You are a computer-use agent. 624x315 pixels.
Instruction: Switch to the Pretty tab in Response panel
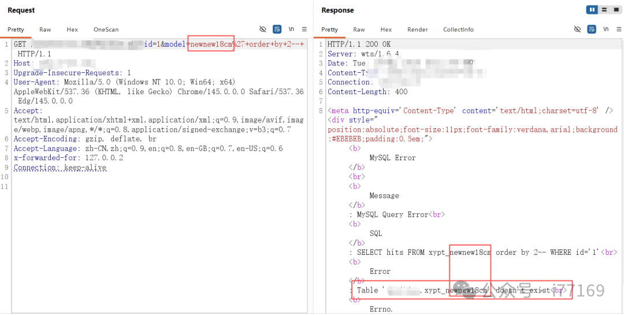pyautogui.click(x=329, y=29)
